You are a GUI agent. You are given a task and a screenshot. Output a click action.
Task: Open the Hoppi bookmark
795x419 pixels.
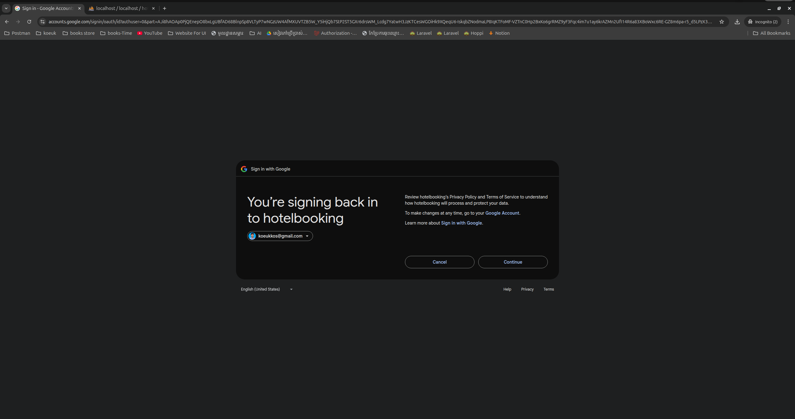click(474, 33)
